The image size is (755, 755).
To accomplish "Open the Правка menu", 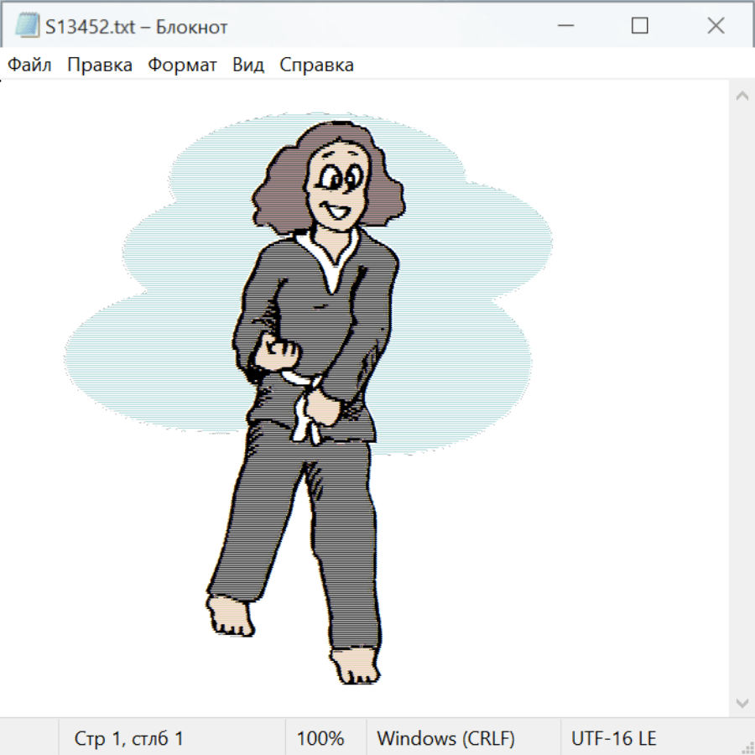I will 100,65.
